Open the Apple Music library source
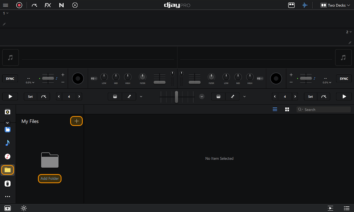Screen dimensions: 354x212 coord(8,157)
